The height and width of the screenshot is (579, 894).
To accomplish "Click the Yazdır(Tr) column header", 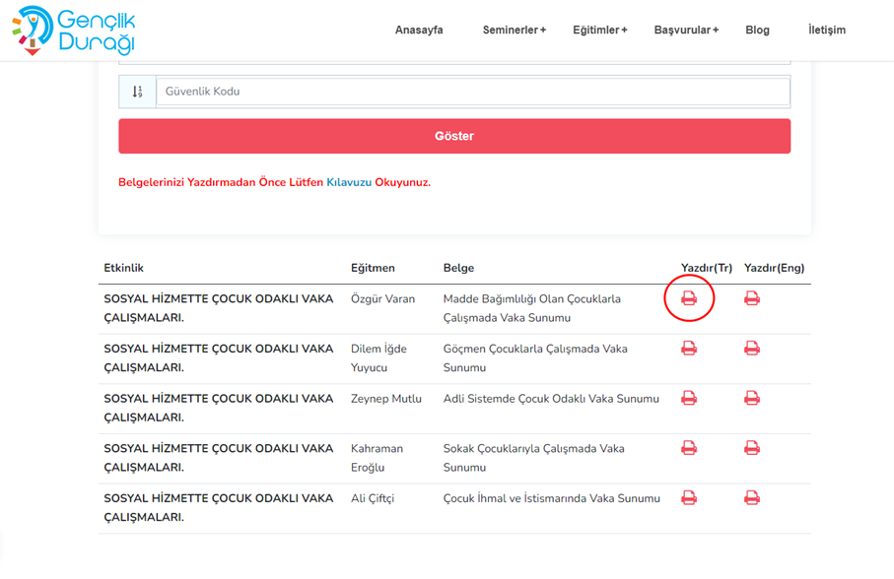I will tap(707, 268).
